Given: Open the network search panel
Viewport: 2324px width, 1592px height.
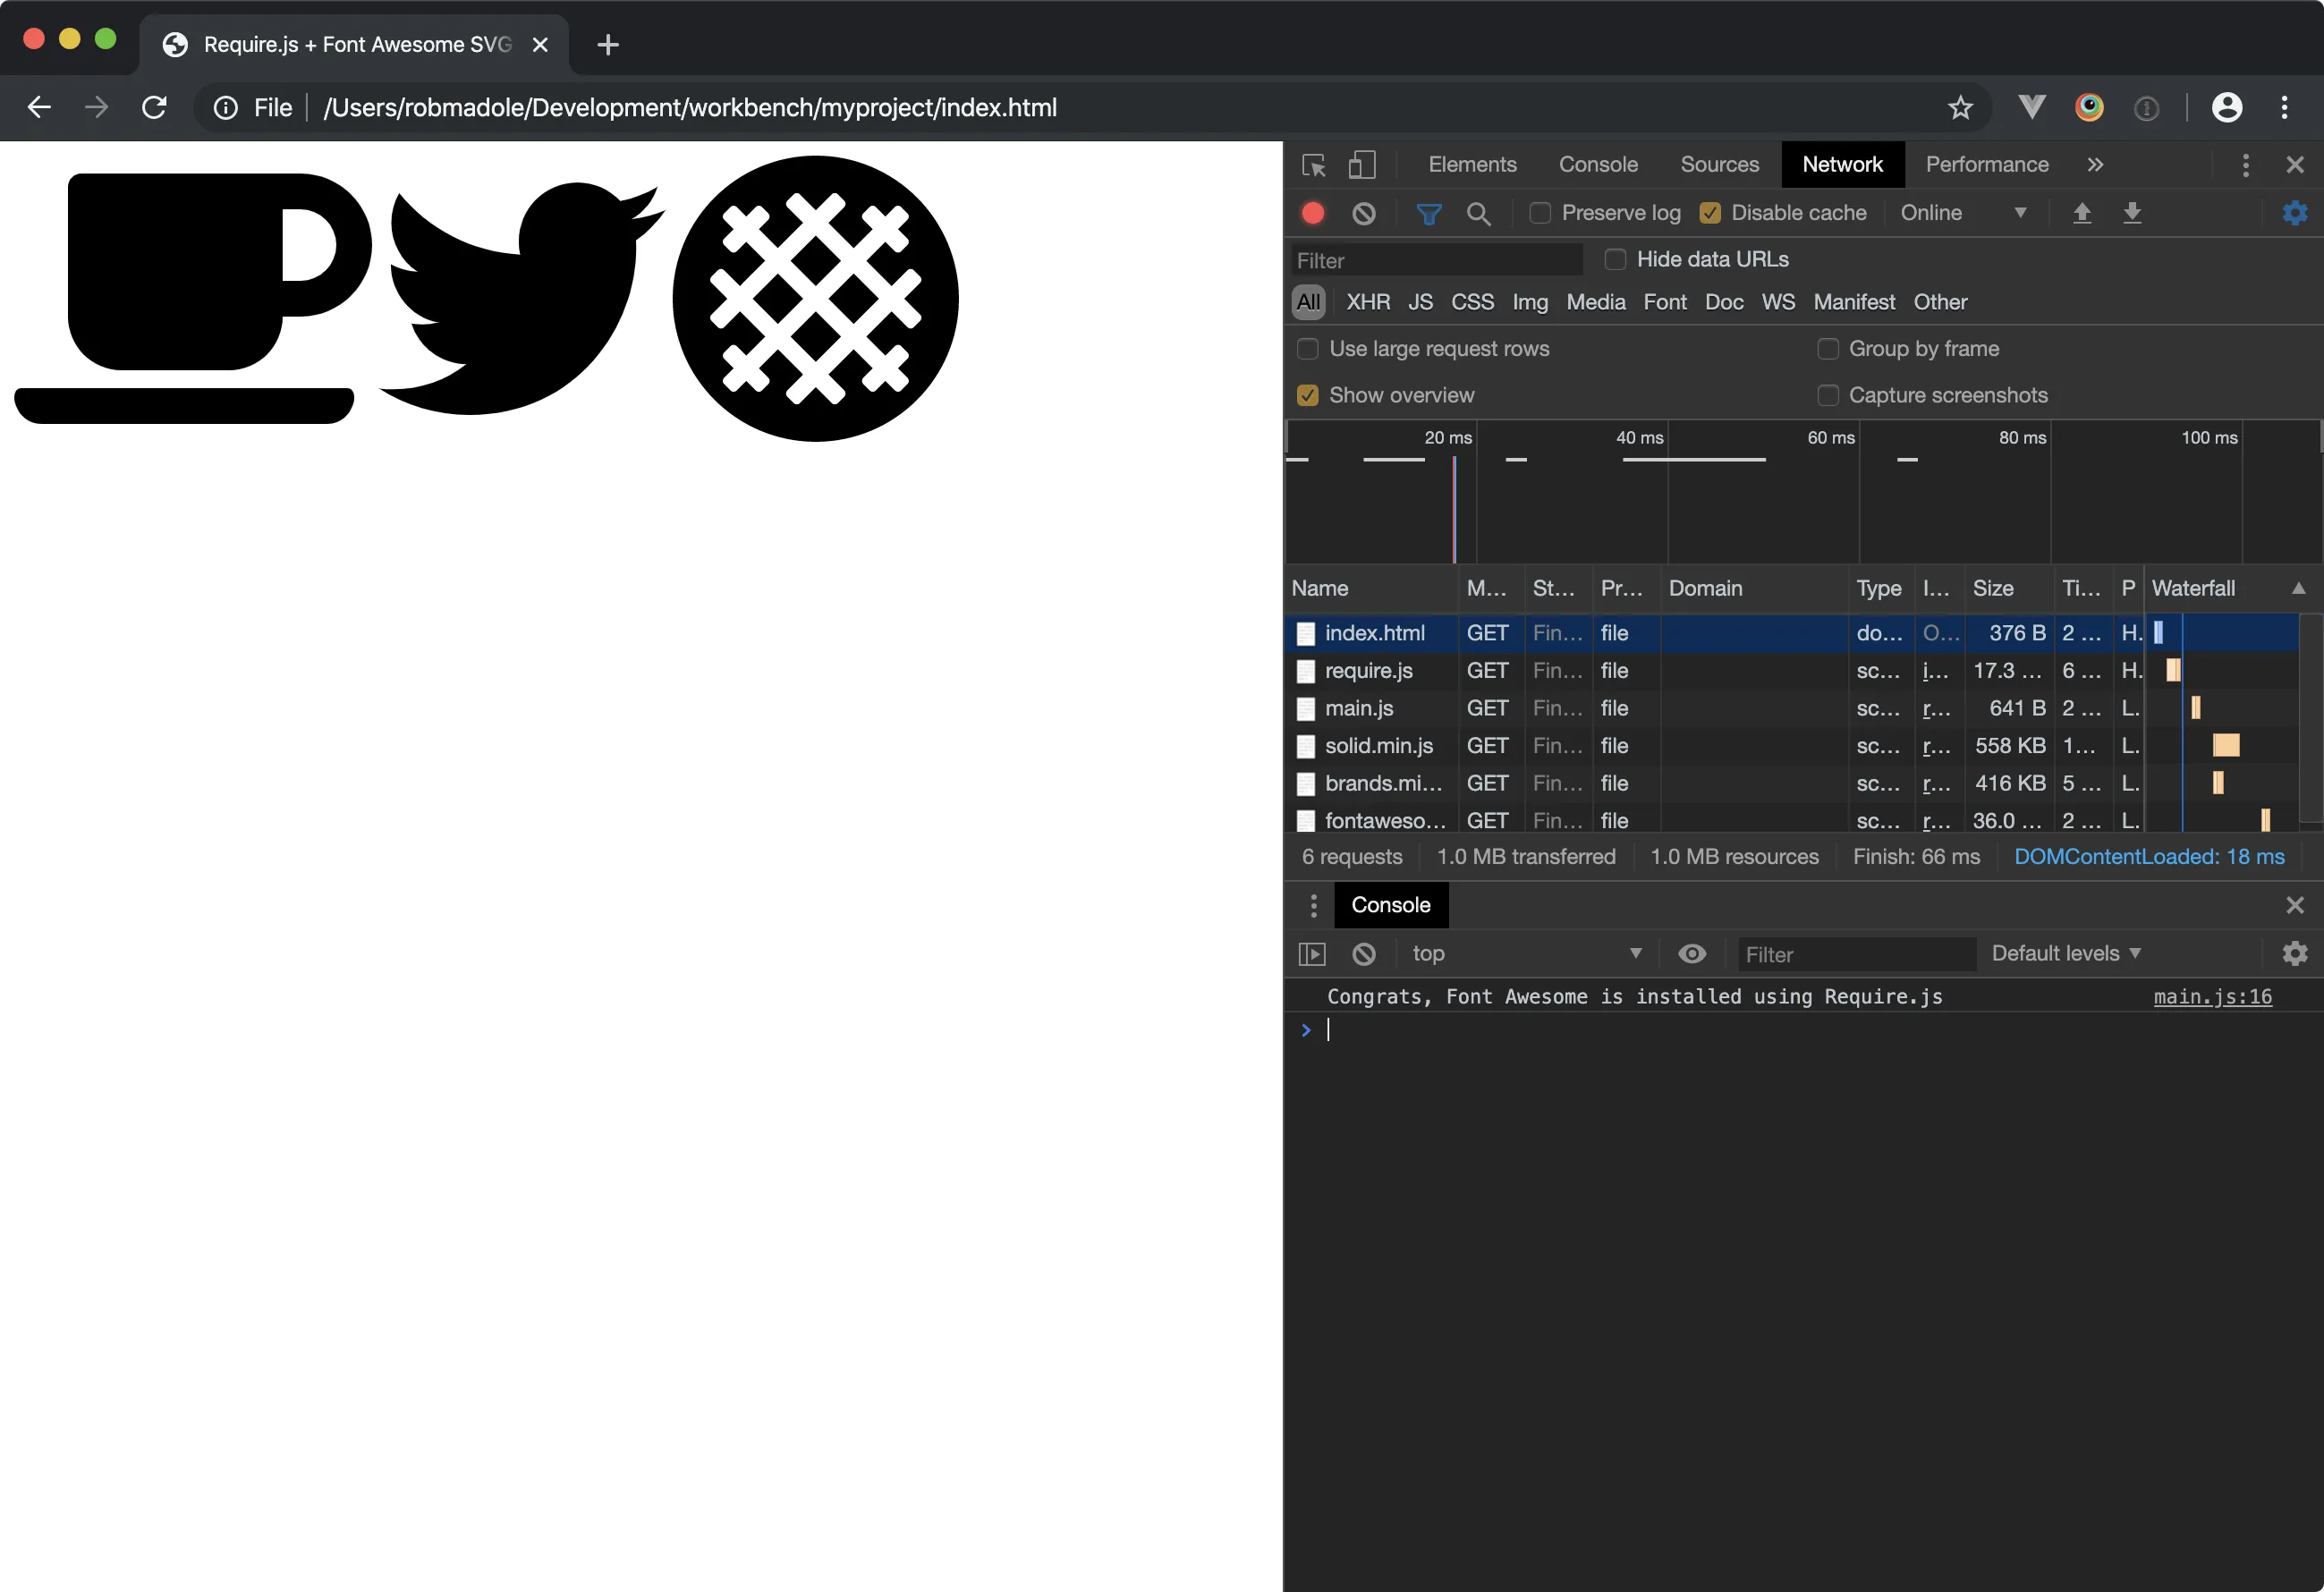Looking at the screenshot, I should (1479, 213).
